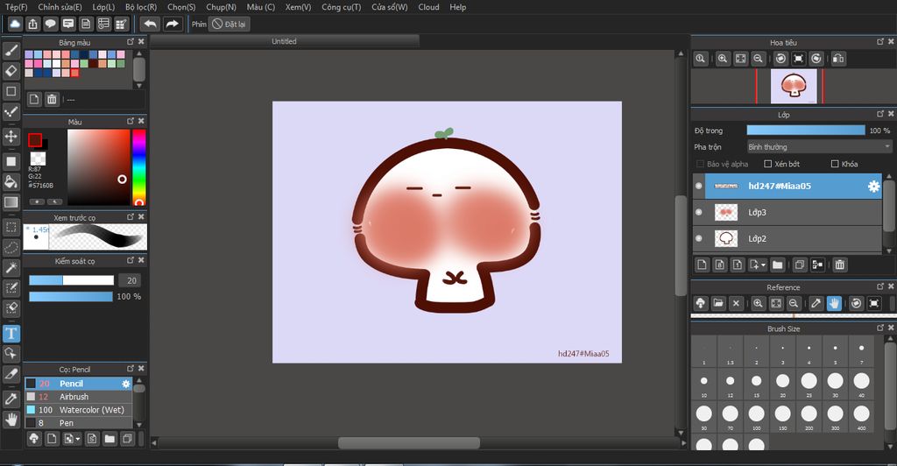The width and height of the screenshot is (897, 466).
Task: Click the Độ trong layer opacity slider
Action: click(806, 131)
